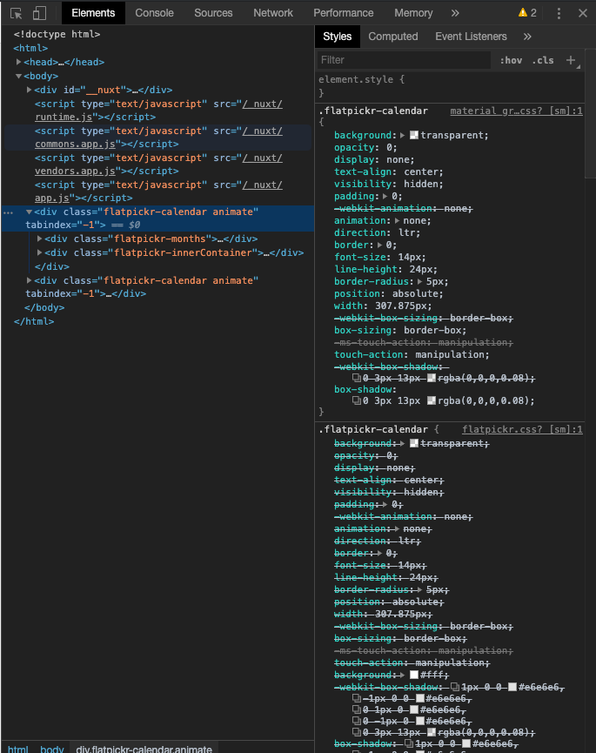Select body in the breadcrumb bar
This screenshot has height=753, width=596.
pos(52,749)
